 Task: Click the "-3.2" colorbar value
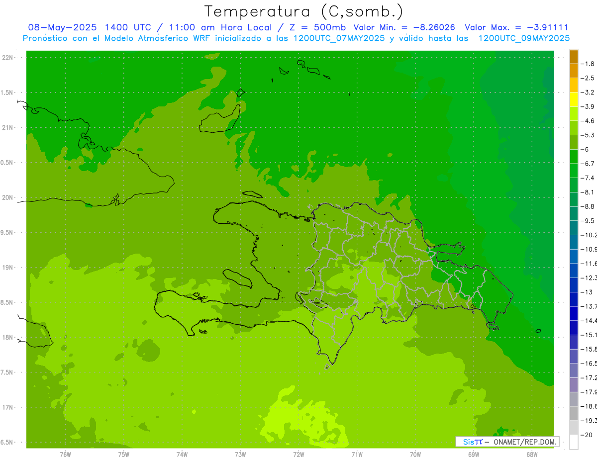point(588,92)
